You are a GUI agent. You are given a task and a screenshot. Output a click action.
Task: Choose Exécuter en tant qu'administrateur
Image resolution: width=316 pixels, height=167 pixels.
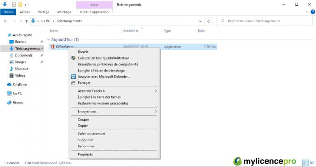[x=103, y=58]
